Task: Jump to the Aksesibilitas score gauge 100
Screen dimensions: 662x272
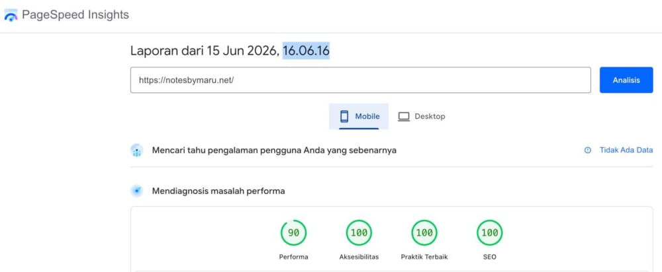Action: pos(359,233)
